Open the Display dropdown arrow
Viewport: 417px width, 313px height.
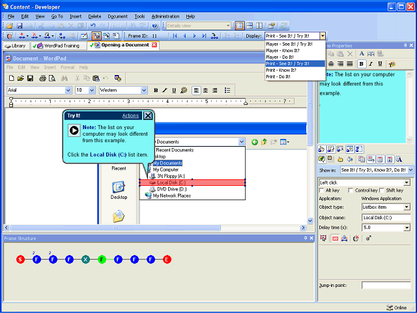pos(323,36)
